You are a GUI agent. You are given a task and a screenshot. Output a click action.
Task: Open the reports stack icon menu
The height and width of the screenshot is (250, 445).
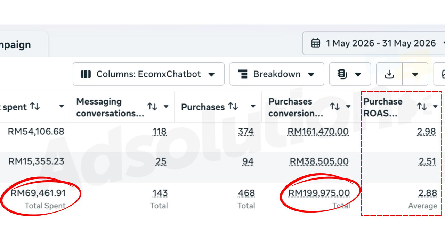point(342,74)
